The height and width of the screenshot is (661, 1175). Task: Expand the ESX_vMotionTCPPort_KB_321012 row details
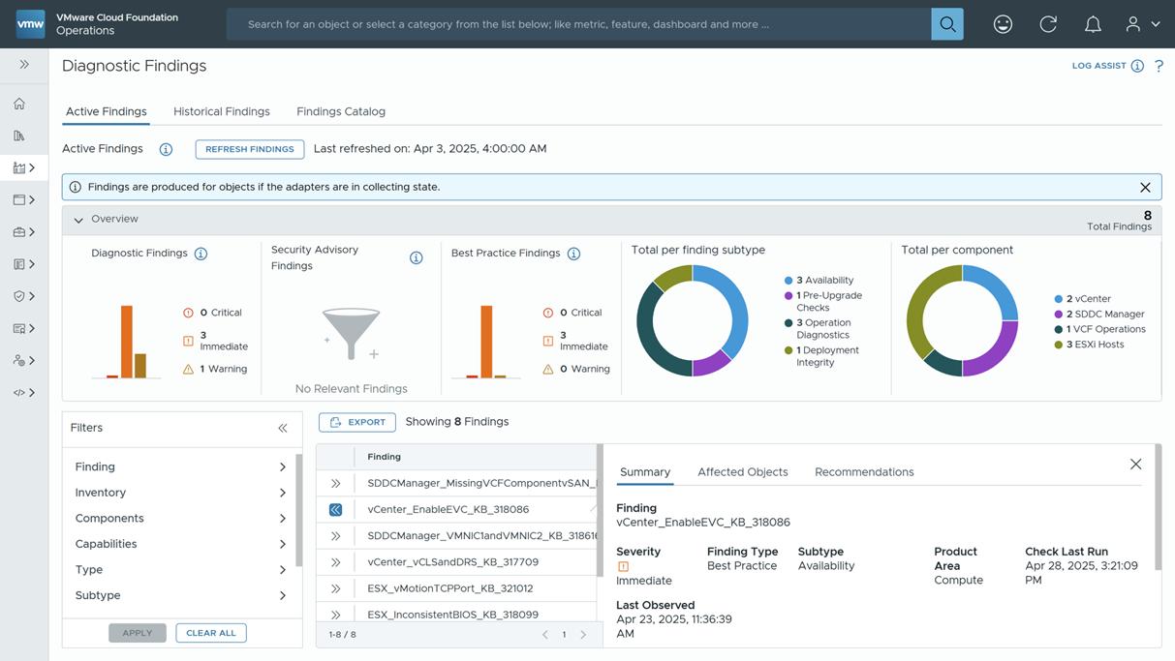pyautogui.click(x=335, y=588)
